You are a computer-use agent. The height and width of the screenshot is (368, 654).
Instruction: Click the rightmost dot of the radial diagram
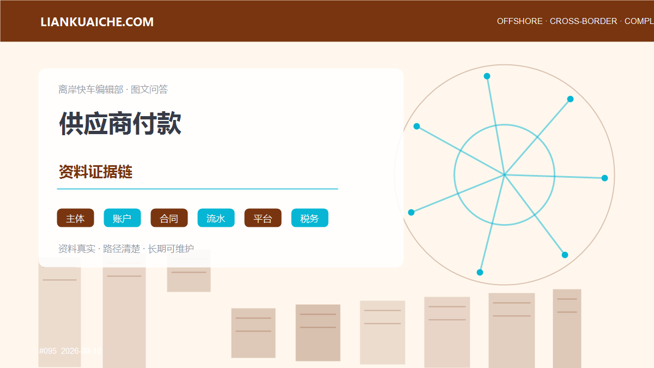point(604,178)
